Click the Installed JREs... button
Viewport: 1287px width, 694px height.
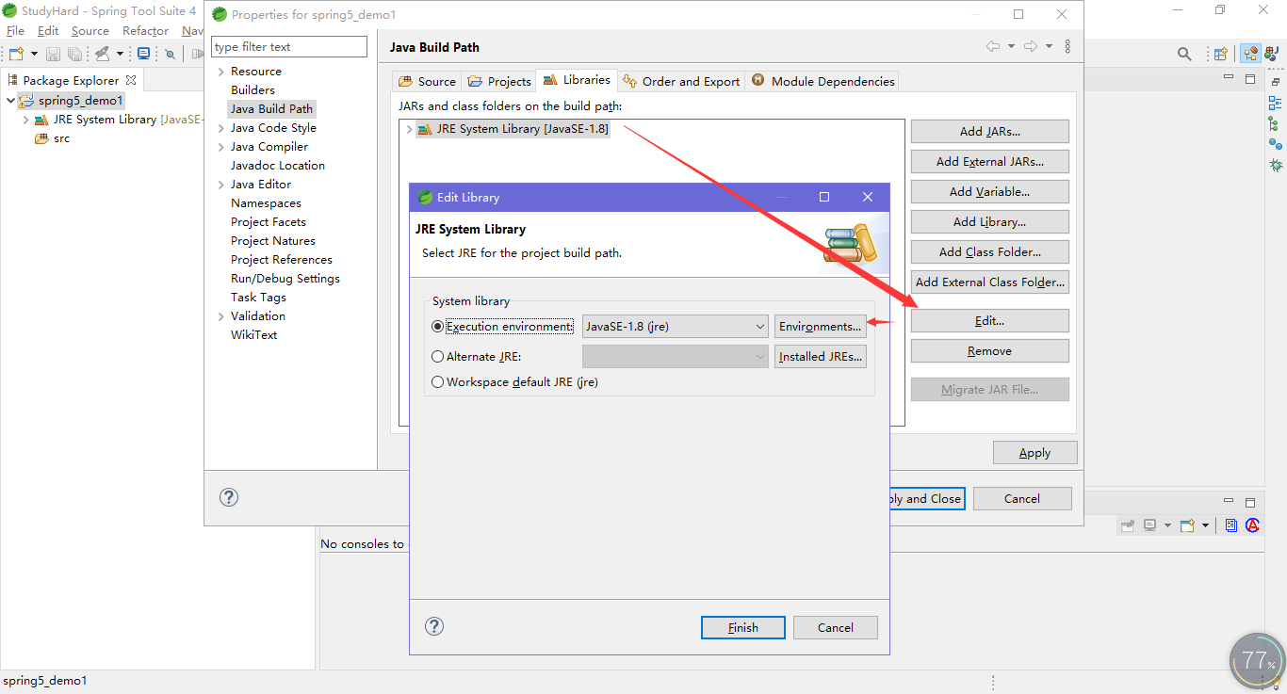pyautogui.click(x=820, y=357)
